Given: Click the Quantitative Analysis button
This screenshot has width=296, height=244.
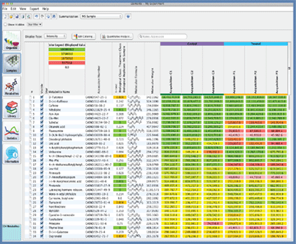Looking at the screenshot, I should [x=117, y=36].
